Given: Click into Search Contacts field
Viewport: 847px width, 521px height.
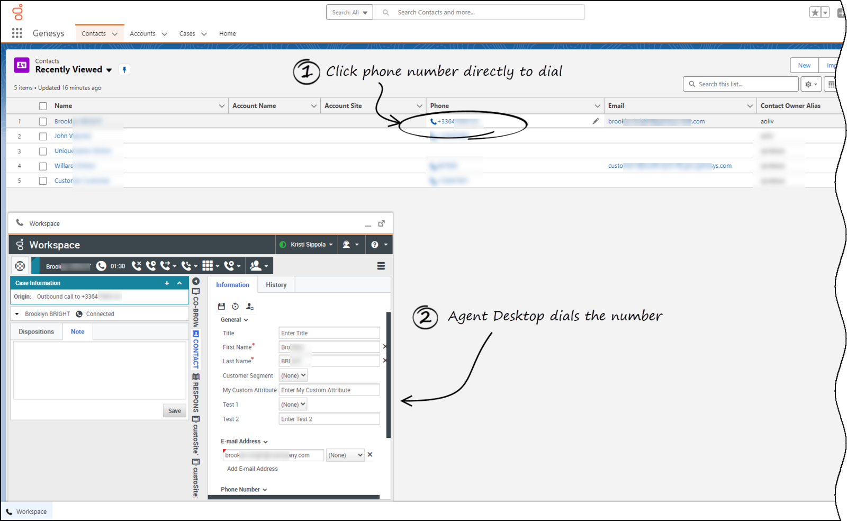Looking at the screenshot, I should [x=479, y=12].
